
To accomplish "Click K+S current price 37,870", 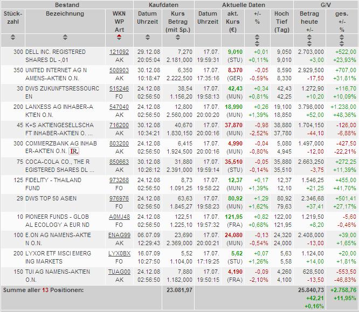I will [233, 125].
